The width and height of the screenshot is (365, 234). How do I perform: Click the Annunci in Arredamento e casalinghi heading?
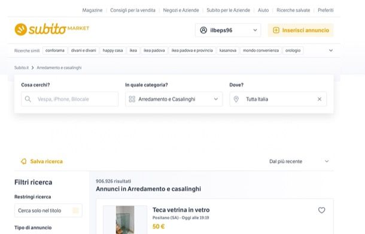pos(148,189)
